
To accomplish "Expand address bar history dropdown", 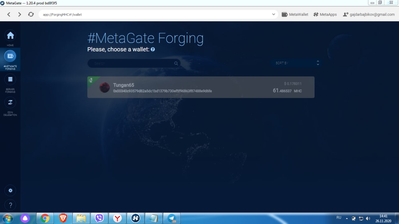I will [x=273, y=14].
